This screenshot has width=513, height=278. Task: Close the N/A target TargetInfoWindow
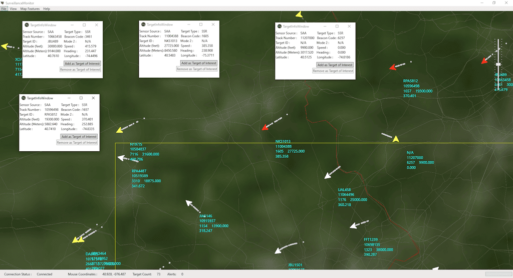click(x=349, y=26)
